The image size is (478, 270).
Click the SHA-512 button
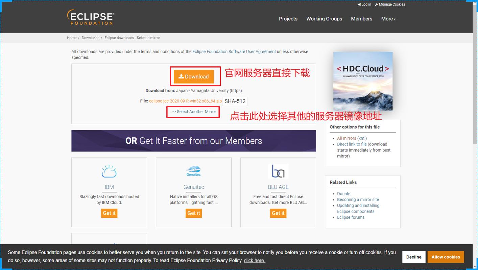235,101
